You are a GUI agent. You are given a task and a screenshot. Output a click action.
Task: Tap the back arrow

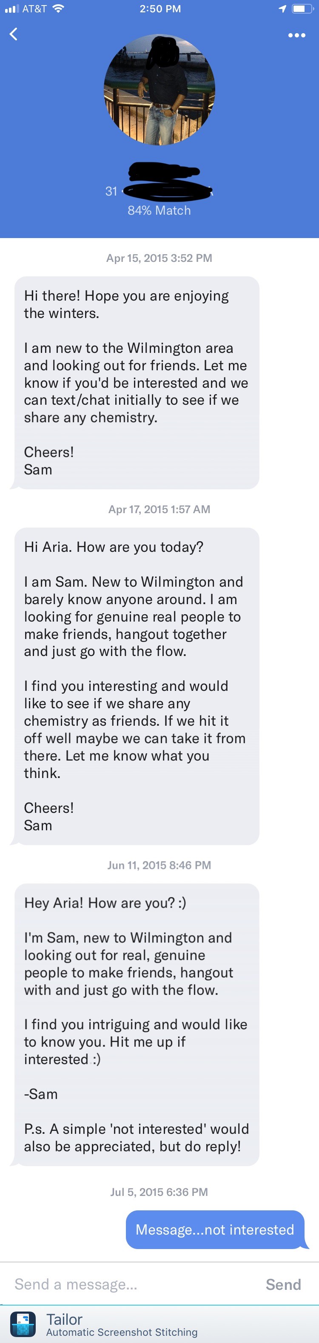tap(14, 34)
